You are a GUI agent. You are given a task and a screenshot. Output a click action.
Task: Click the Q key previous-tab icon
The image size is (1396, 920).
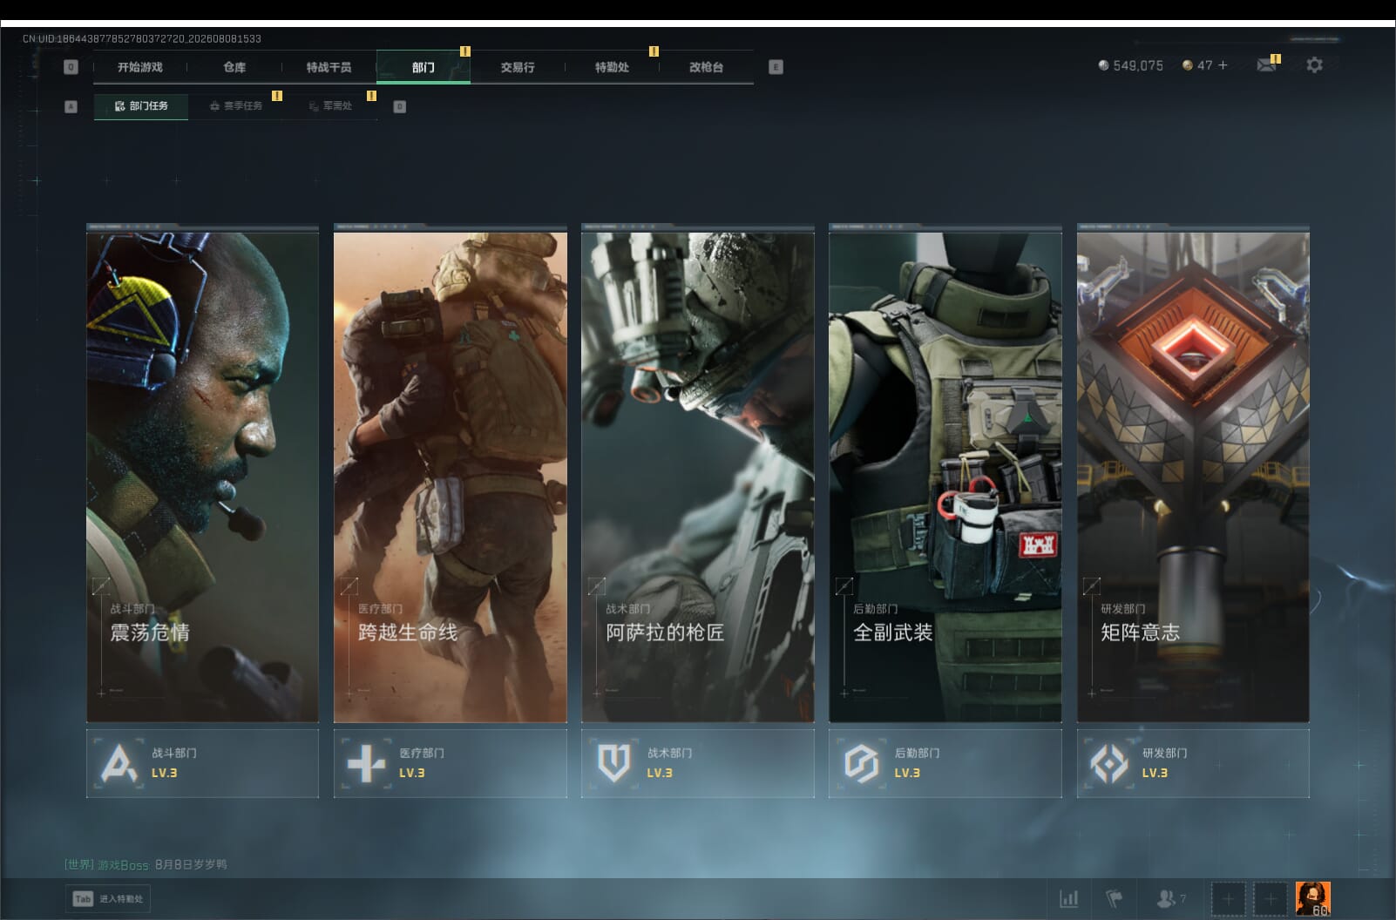tap(71, 67)
